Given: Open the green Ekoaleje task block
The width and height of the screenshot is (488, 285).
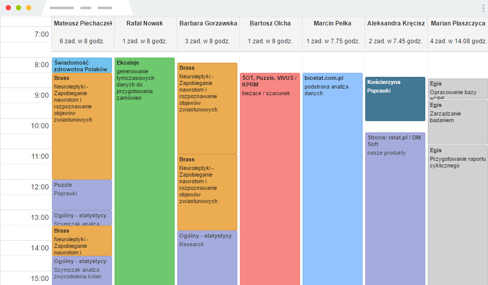Looking at the screenshot, I should 144,171.
